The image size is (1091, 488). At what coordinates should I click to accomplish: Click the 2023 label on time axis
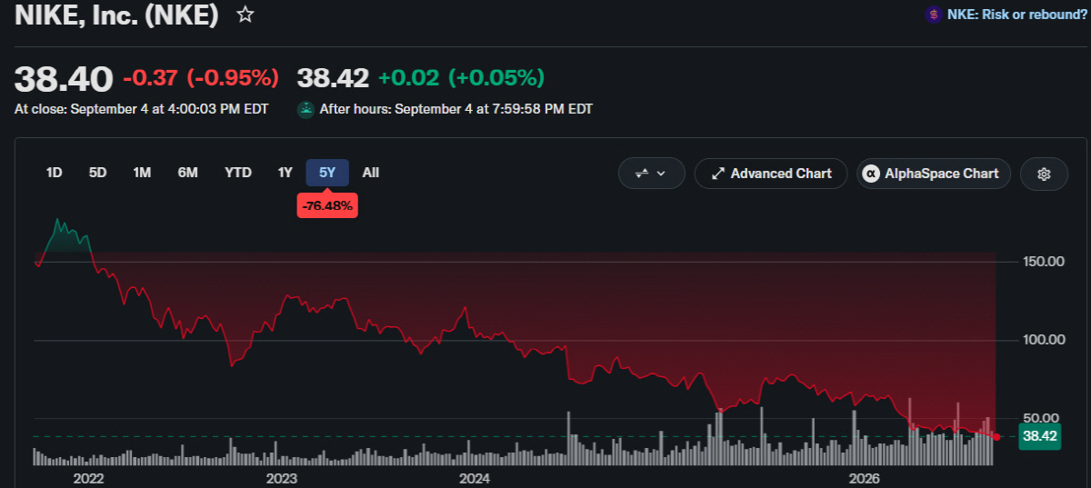tap(282, 478)
